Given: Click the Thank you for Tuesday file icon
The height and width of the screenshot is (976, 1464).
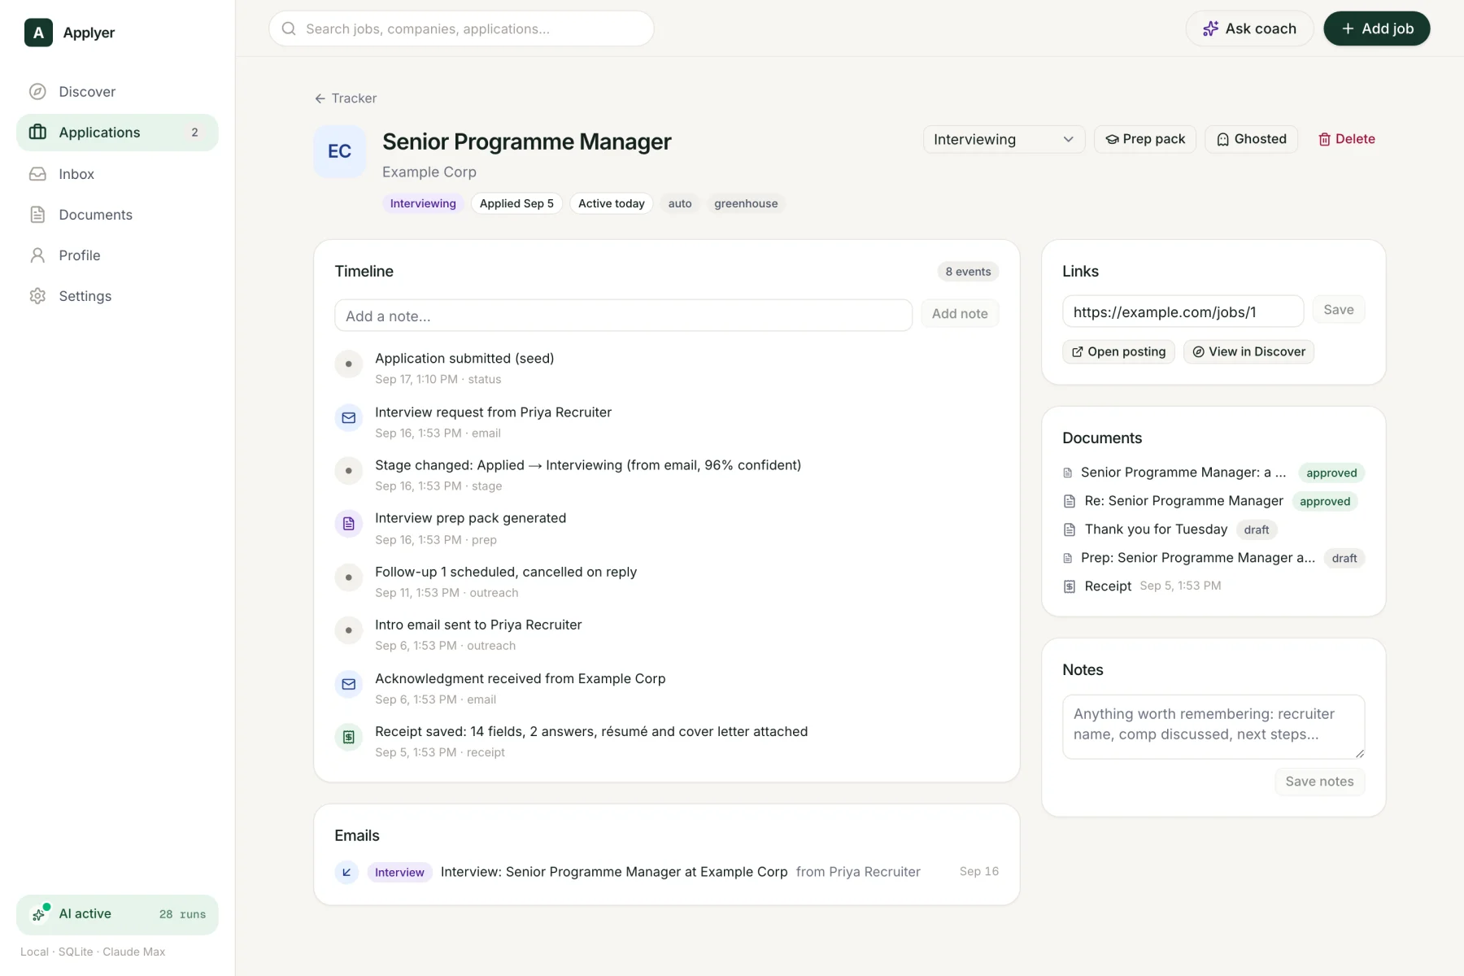Looking at the screenshot, I should coord(1070,529).
